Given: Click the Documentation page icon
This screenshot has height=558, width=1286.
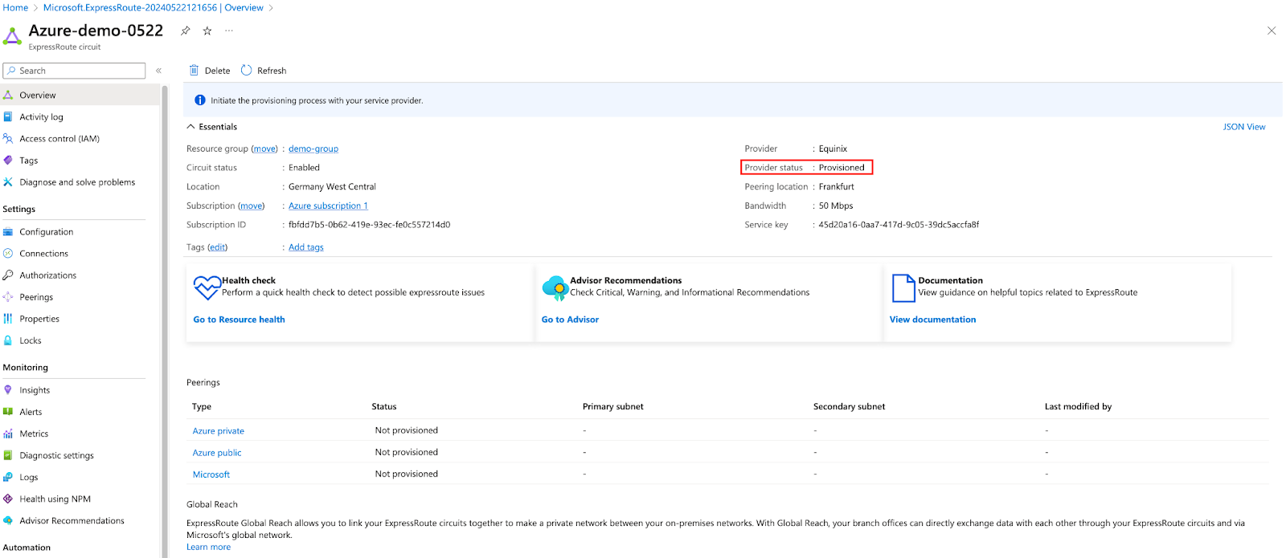Looking at the screenshot, I should tap(903, 287).
